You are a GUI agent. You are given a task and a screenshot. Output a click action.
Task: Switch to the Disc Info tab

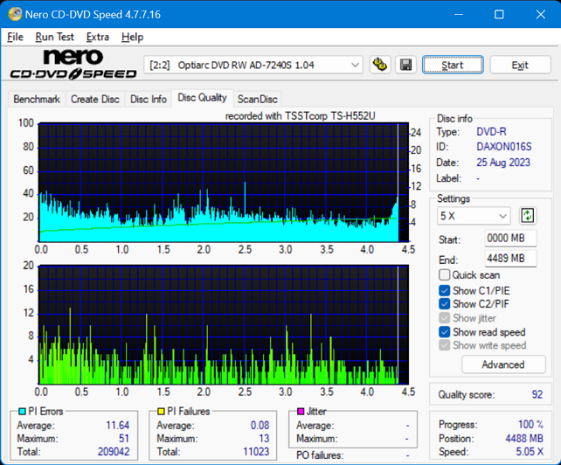tap(149, 99)
